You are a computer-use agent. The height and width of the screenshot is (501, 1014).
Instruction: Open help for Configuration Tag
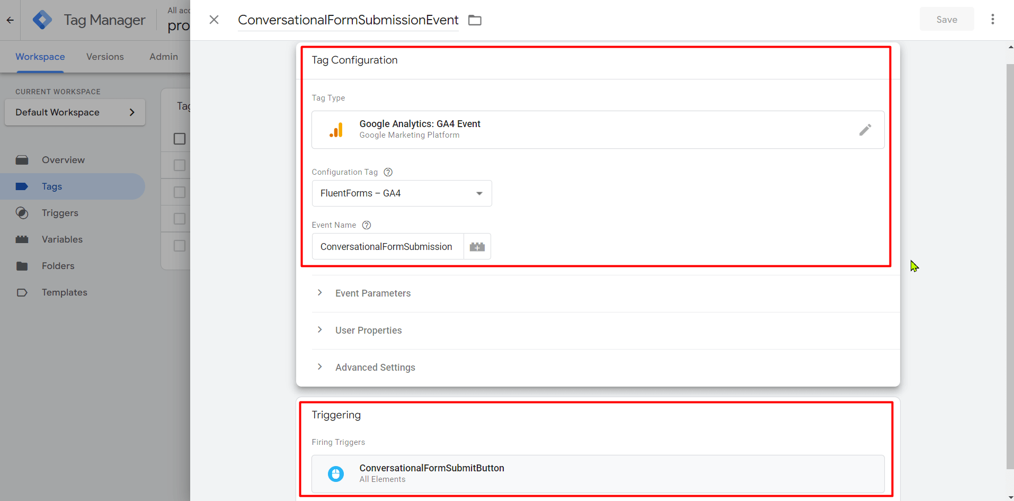[388, 172]
